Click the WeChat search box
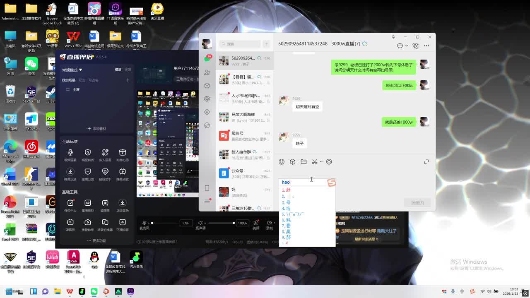 [x=240, y=44]
